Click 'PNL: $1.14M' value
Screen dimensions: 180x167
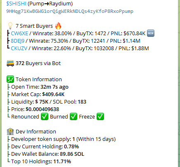coord(125,41)
